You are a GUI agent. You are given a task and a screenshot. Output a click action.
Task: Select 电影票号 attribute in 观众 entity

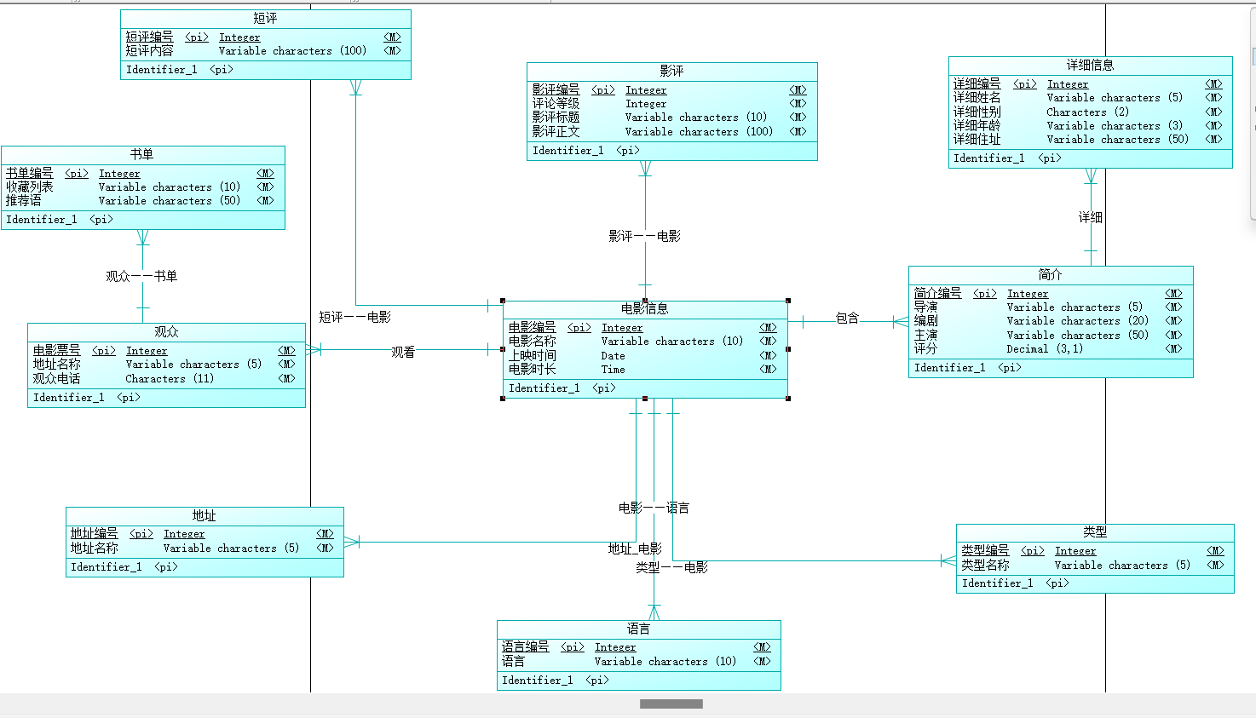tap(56, 350)
